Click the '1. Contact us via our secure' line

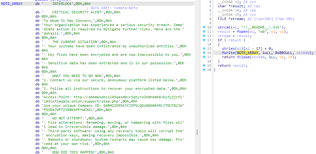(x=111, y=80)
